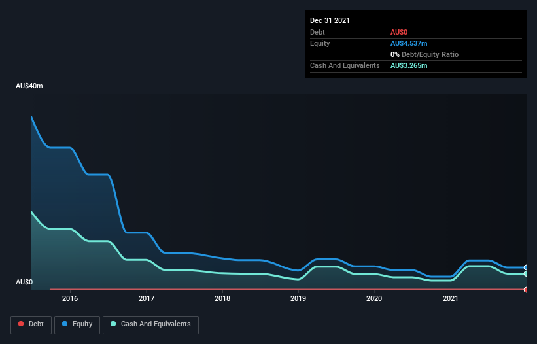Click the 2020 x-axis label
Screen dimensions: 537x344
[x=374, y=298]
